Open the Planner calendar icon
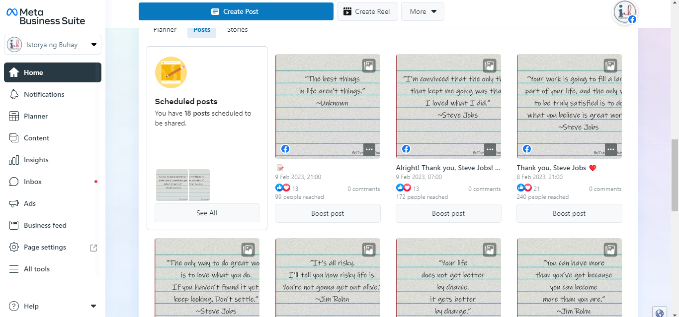679x317 pixels. [x=14, y=116]
